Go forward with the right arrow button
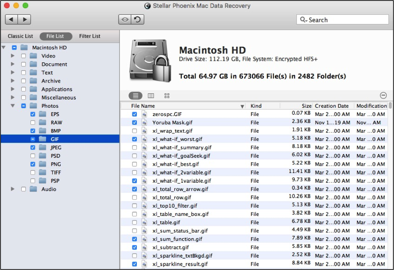The image size is (394, 270). pyautogui.click(x=24, y=19)
